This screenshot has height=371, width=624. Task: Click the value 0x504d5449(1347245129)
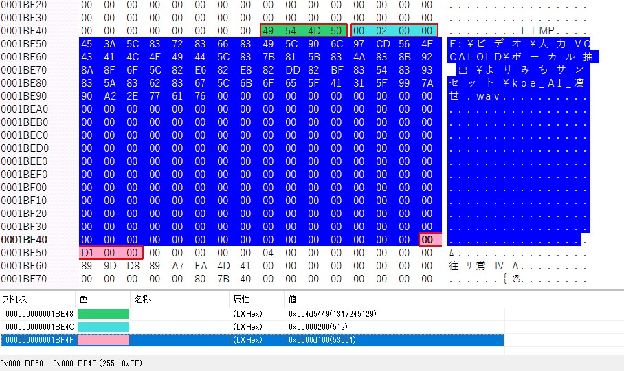click(x=333, y=314)
